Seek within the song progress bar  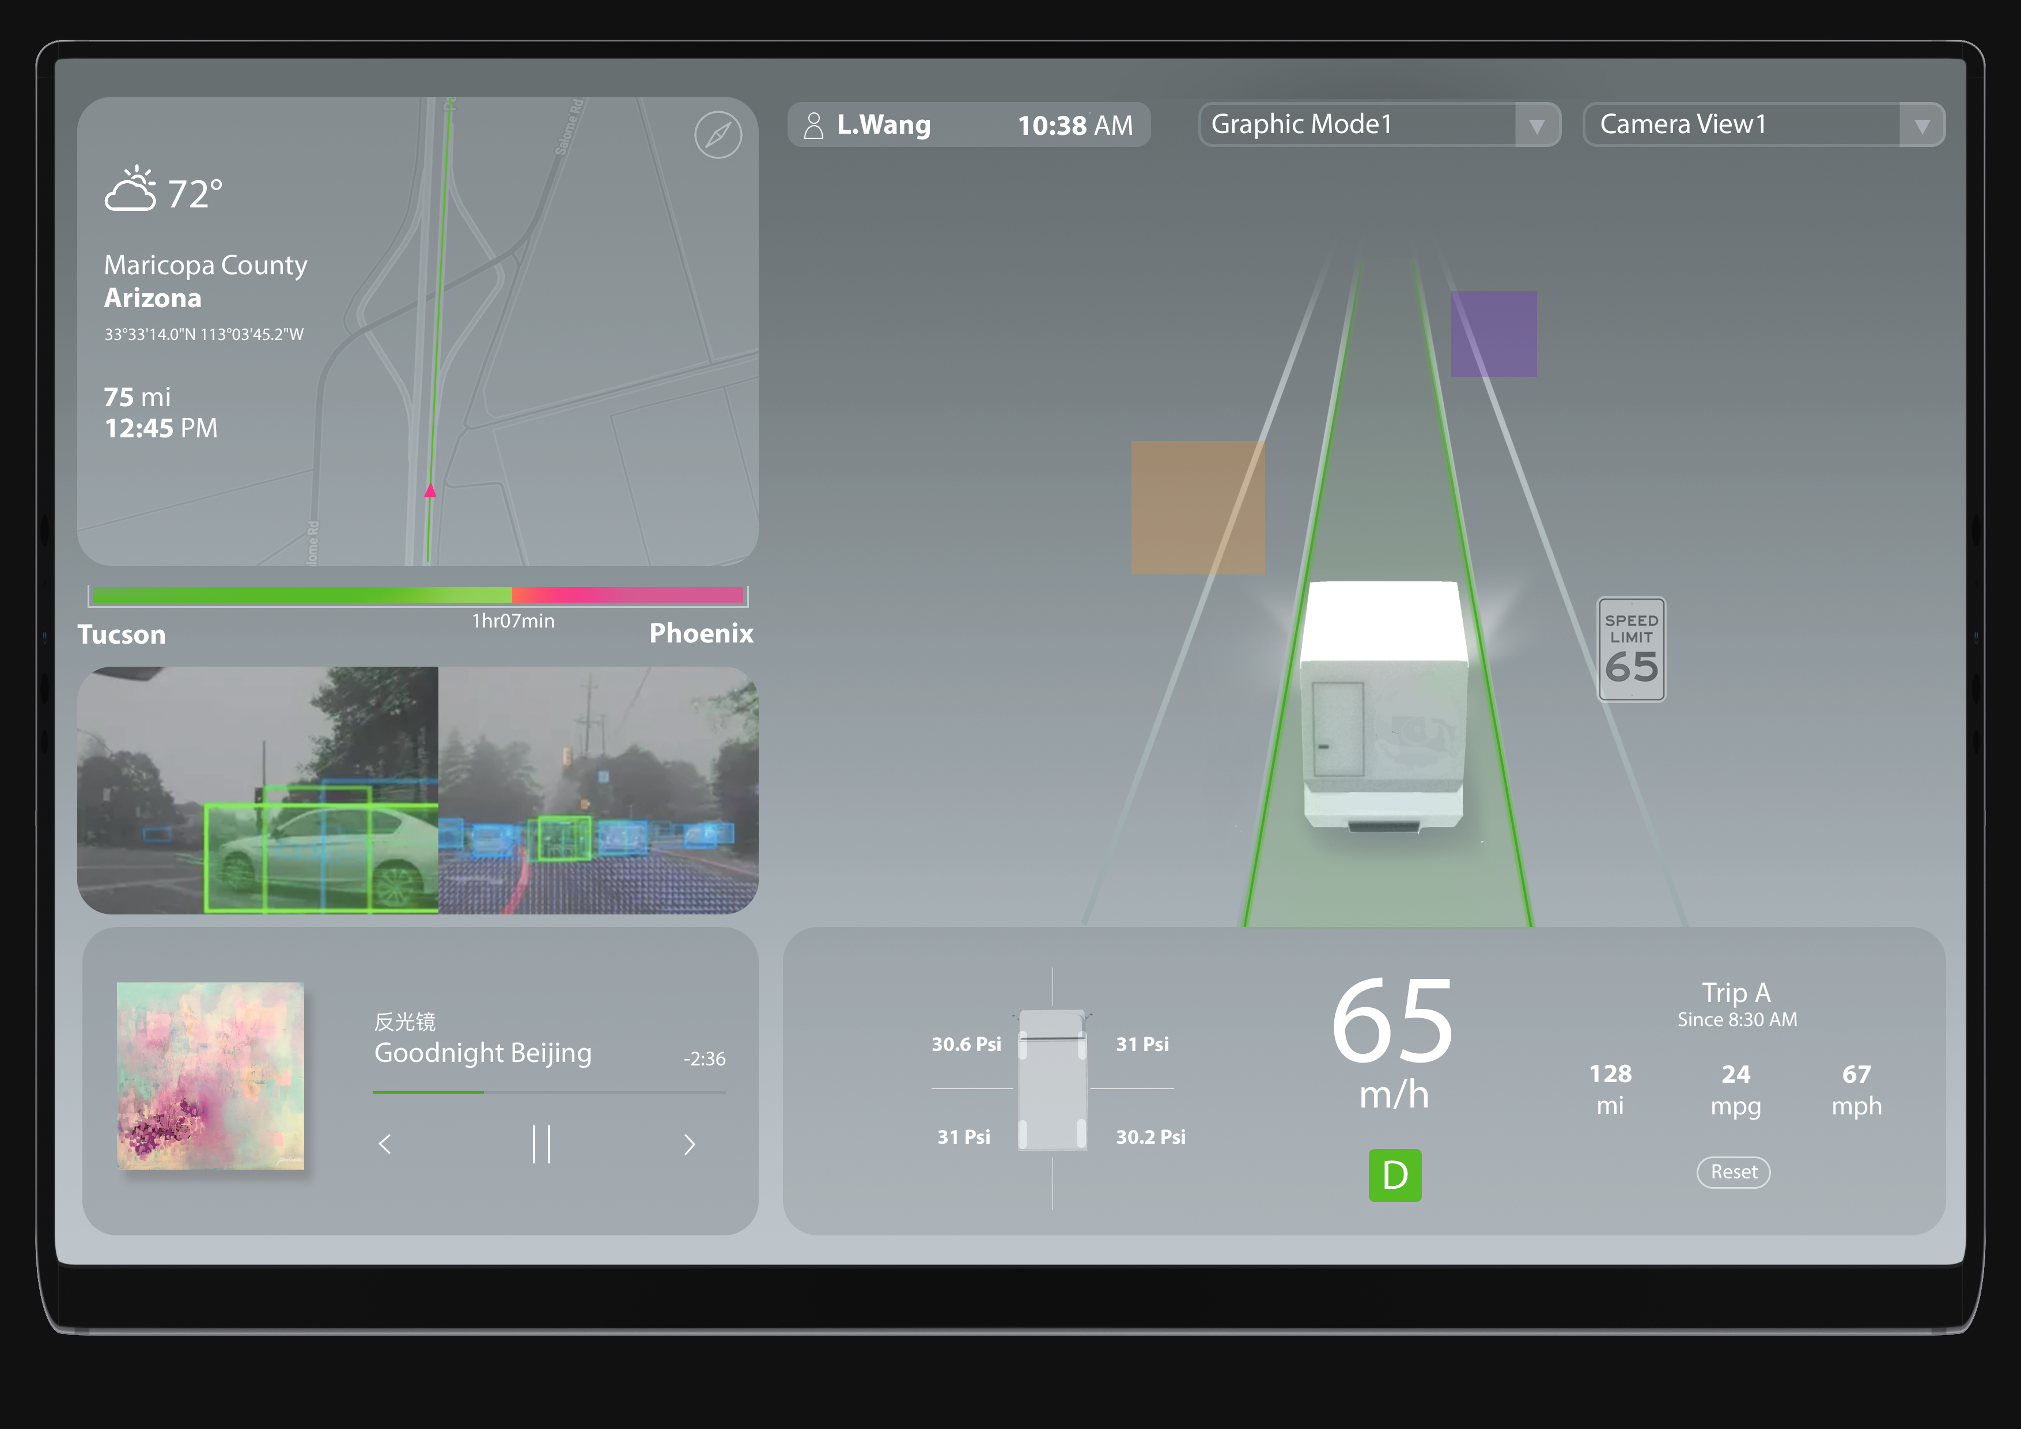pos(549,1092)
